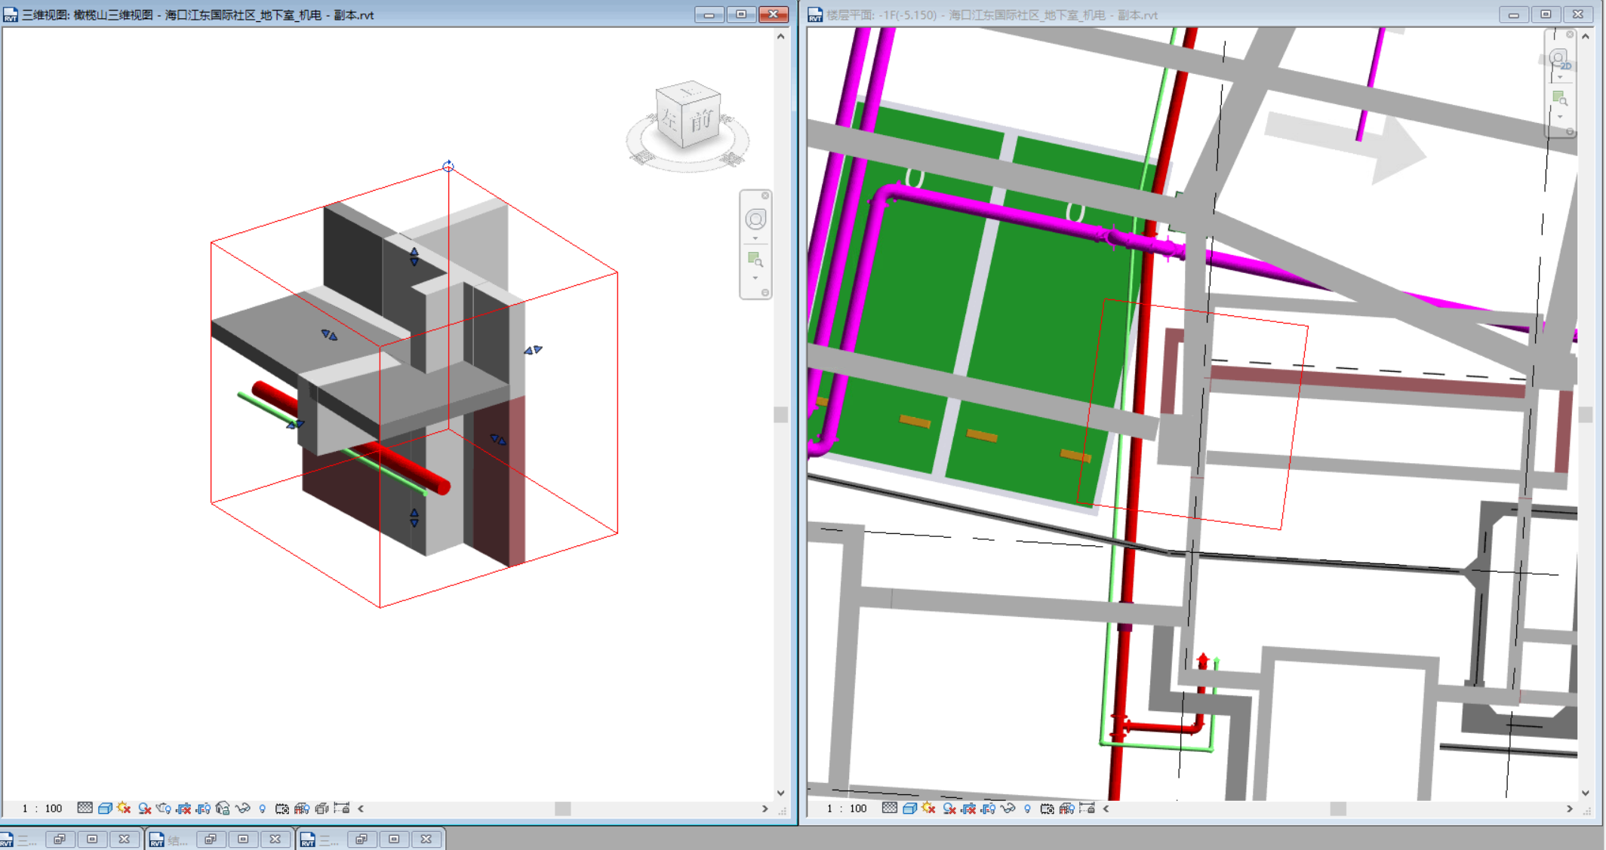Toggle Reveal Hidden Elements bulb in 3D view
The height and width of the screenshot is (850, 1606).
tap(262, 809)
